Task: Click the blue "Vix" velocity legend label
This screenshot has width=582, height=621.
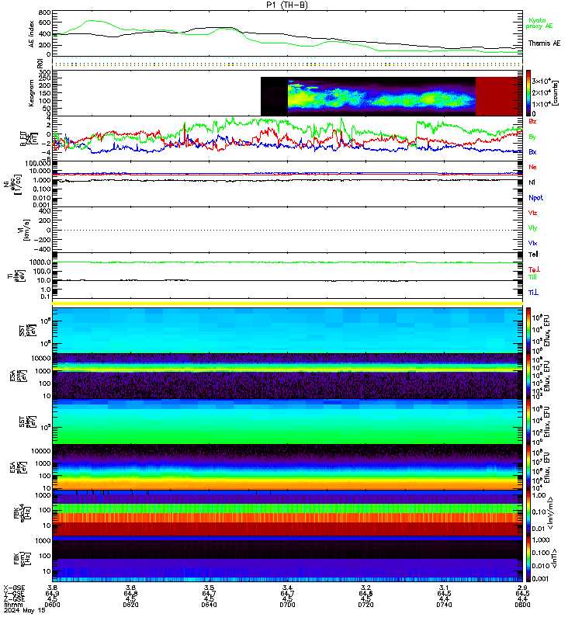Action: click(x=532, y=243)
